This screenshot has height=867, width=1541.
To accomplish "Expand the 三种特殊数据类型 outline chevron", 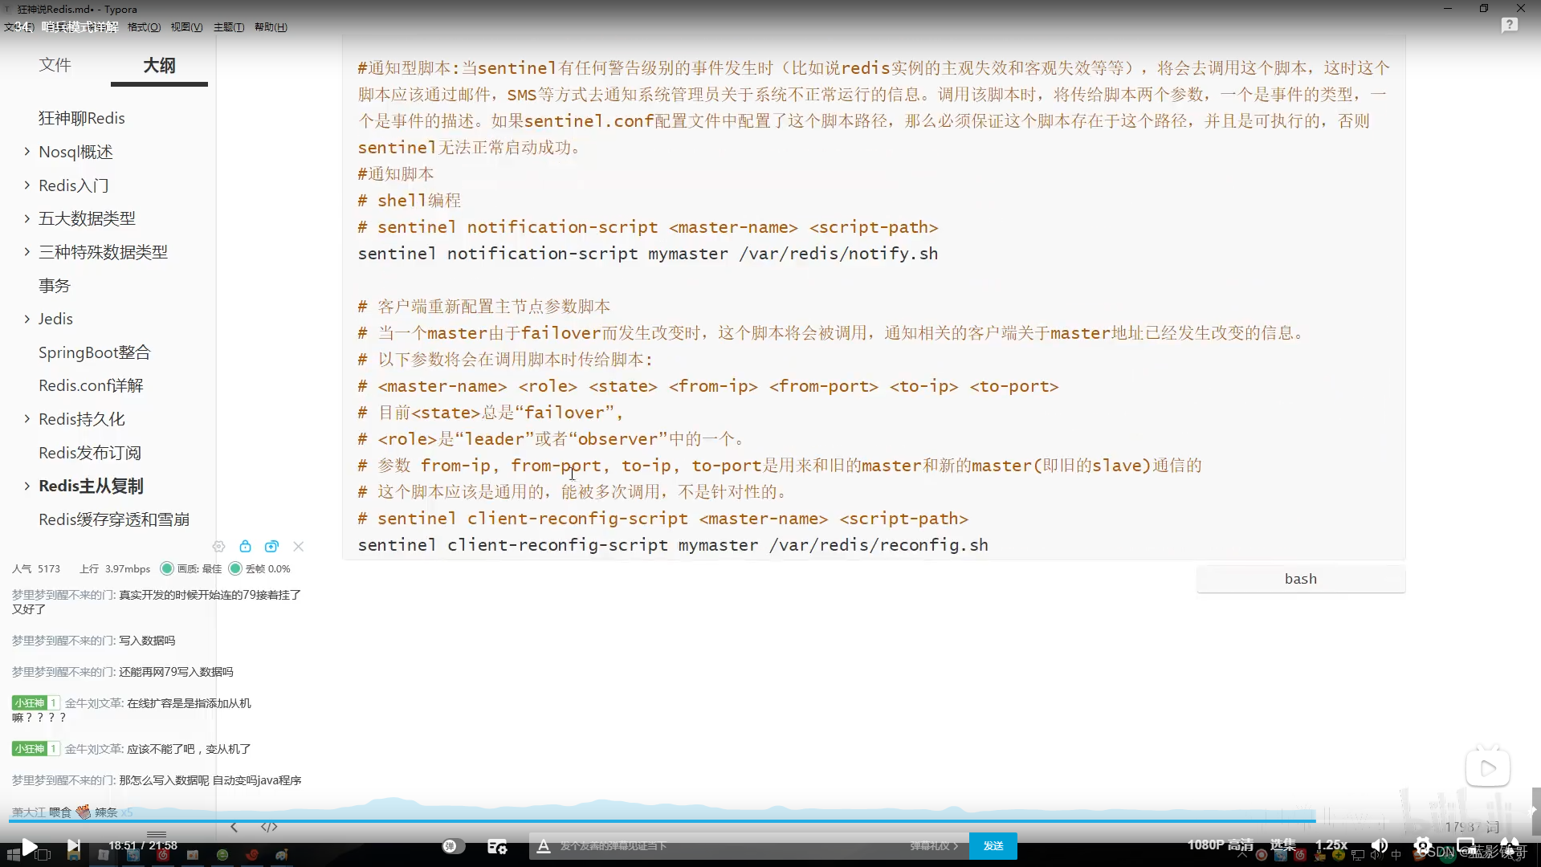I will 26,251.
